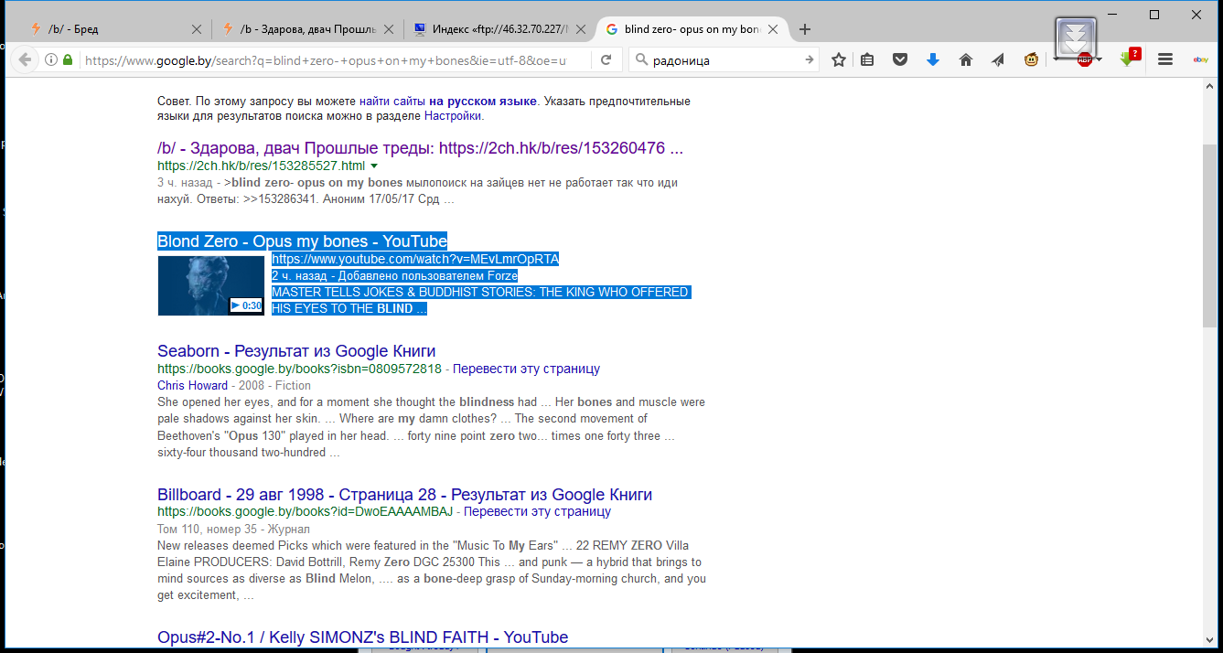The height and width of the screenshot is (653, 1223).
Task: Go back with the browser back arrow
Action: pos(25,60)
